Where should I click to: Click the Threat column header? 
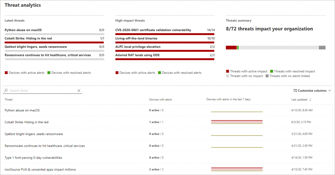(9, 100)
